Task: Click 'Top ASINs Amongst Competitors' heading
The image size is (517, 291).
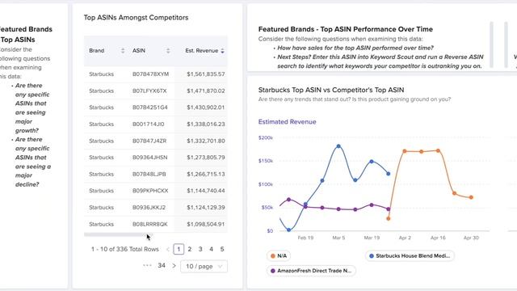Action: (136, 18)
